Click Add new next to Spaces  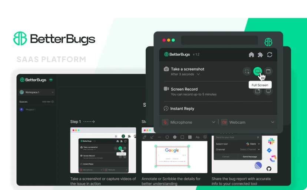point(48,102)
